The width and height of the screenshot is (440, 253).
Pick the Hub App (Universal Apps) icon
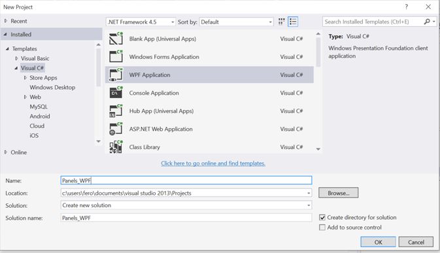click(x=116, y=110)
